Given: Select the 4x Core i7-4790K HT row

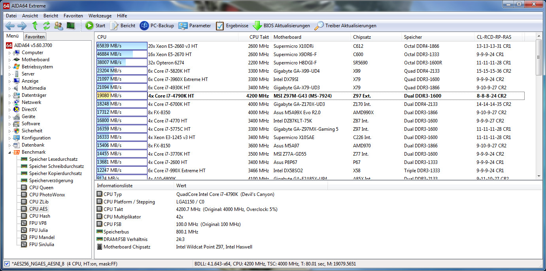Looking at the screenshot, I should pyautogui.click(x=310, y=96).
